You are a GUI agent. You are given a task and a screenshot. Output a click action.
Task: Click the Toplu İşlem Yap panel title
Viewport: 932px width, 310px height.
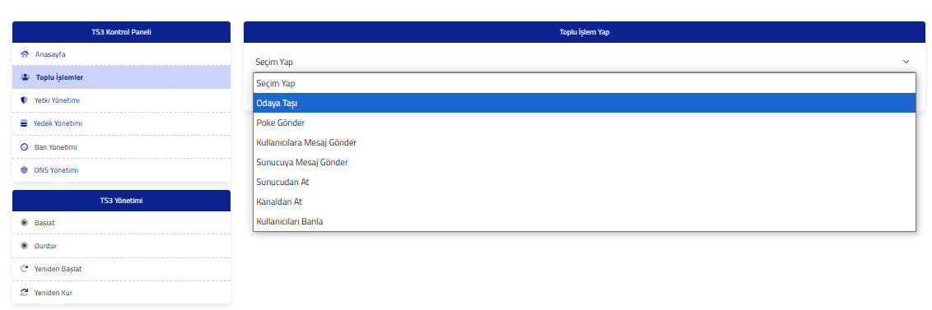pyautogui.click(x=585, y=32)
